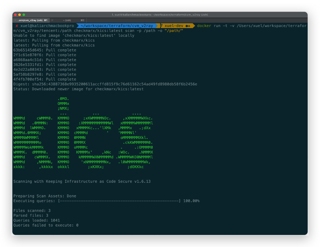Click the green KICS ASCII art logo

[x=83, y=133]
